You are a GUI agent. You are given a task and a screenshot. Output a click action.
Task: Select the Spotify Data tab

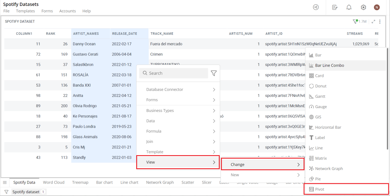[x=24, y=182]
